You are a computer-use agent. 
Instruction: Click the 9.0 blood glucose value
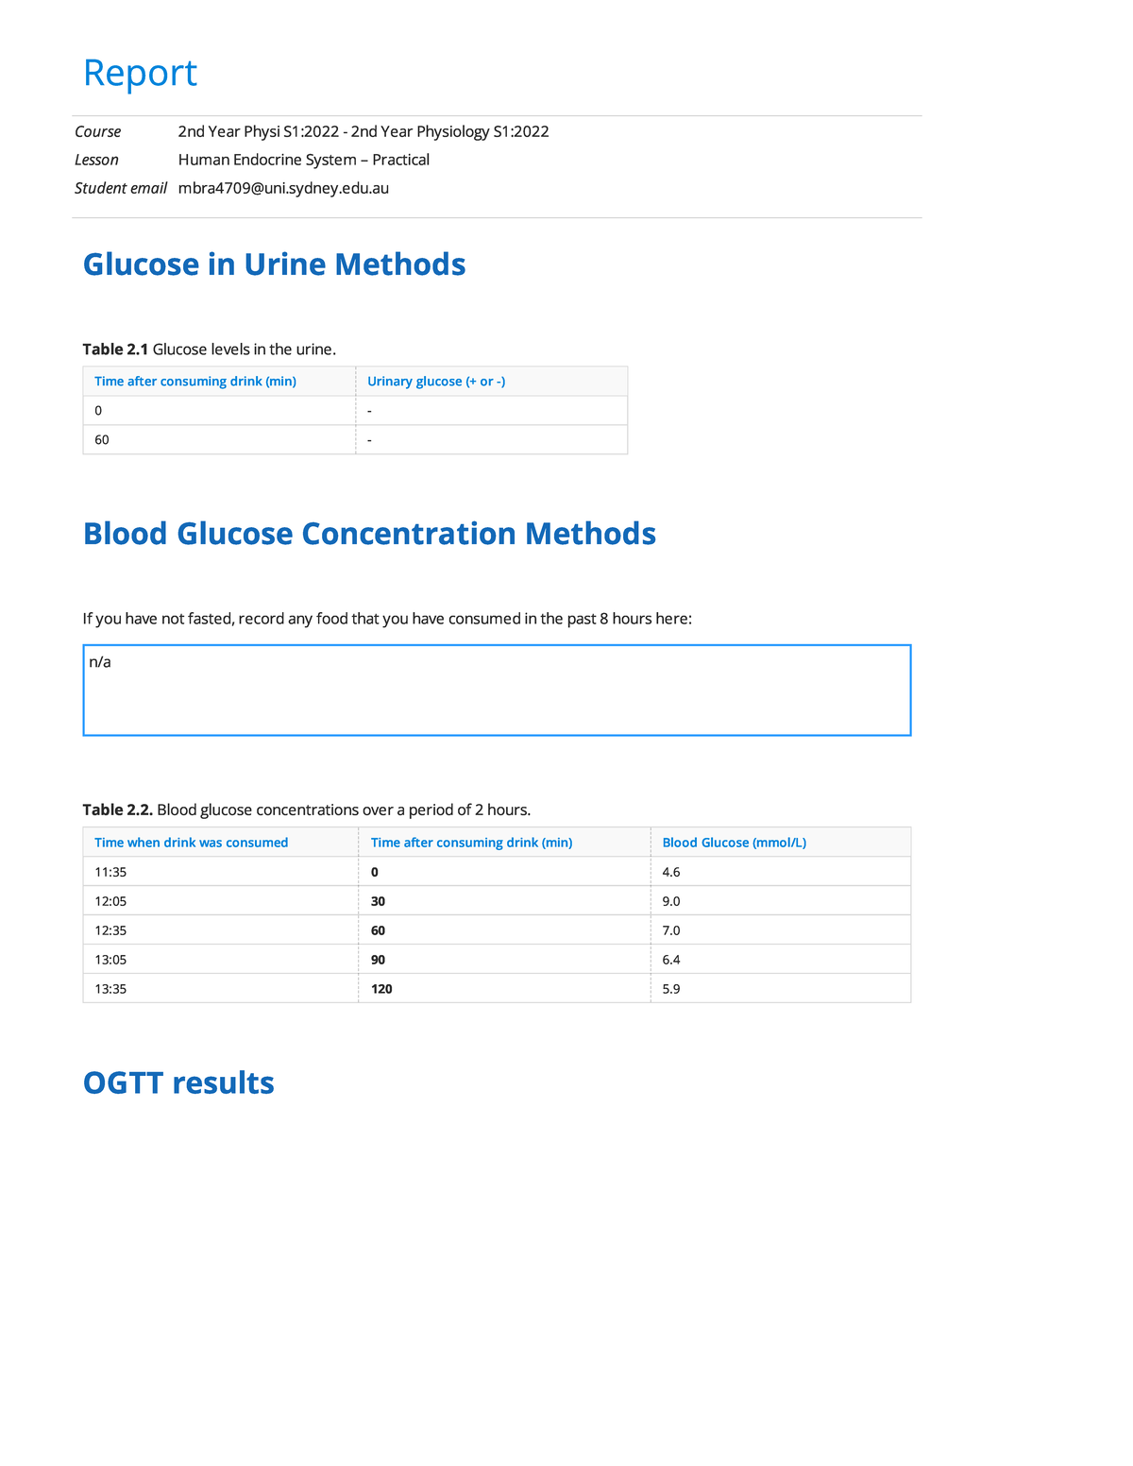coord(671,901)
